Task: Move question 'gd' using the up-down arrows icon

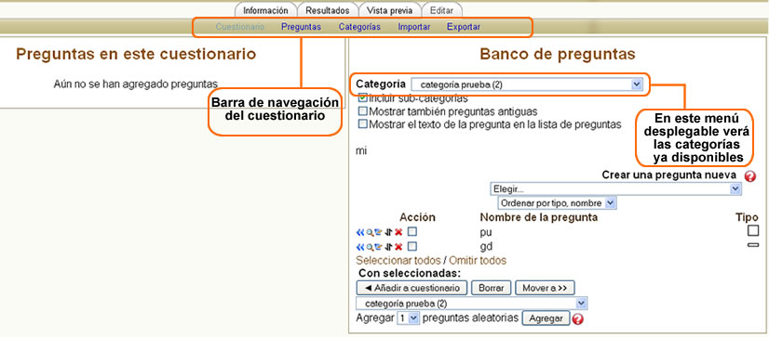Action: tap(388, 247)
